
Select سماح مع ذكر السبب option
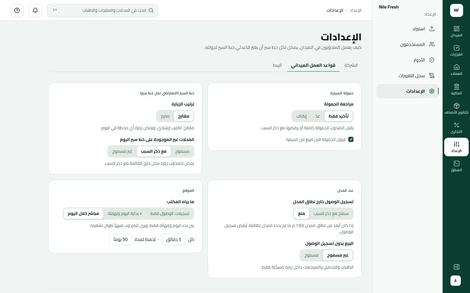pyautogui.click(x=331, y=214)
